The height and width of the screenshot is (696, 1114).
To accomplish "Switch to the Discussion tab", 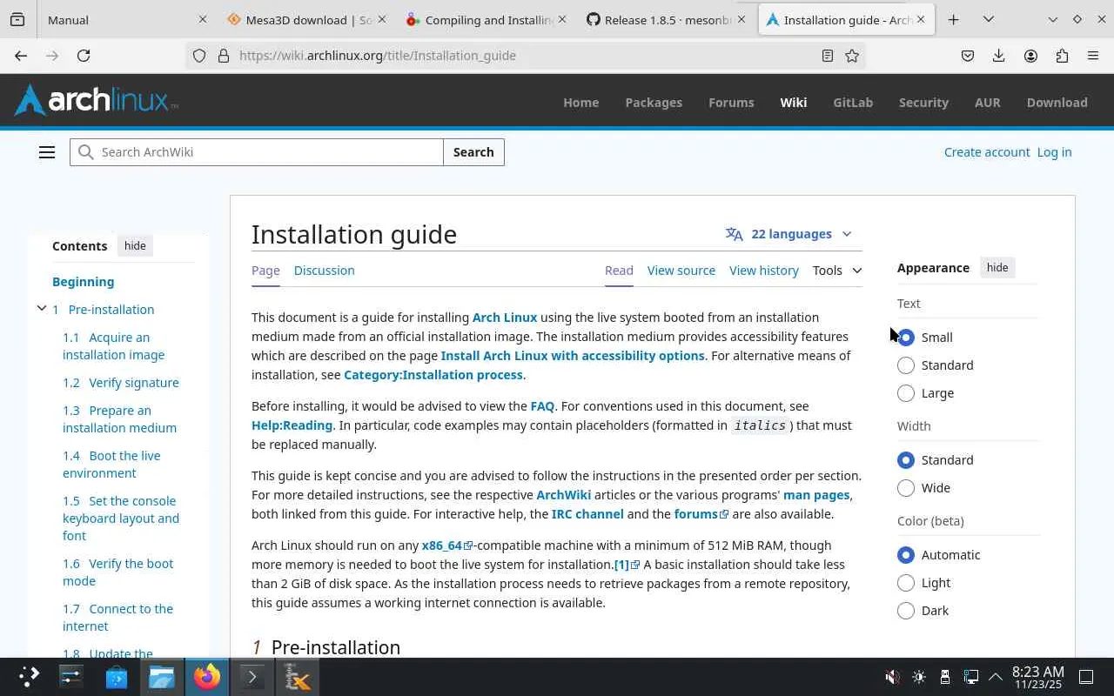I will 325,271.
